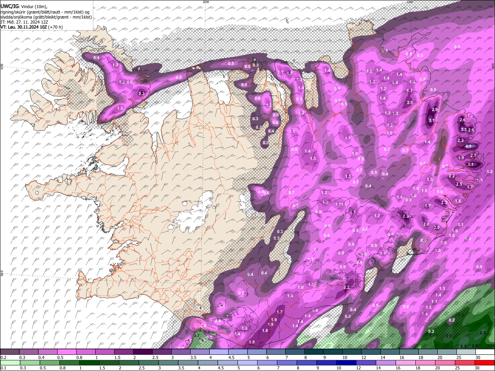The height and width of the screenshot is (371, 495).
Task: Click the bright pink 0.5–0.8 snow legend swatch
Action: [67, 352]
